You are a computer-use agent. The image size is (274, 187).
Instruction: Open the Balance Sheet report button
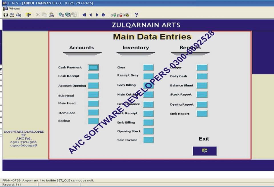(x=202, y=85)
